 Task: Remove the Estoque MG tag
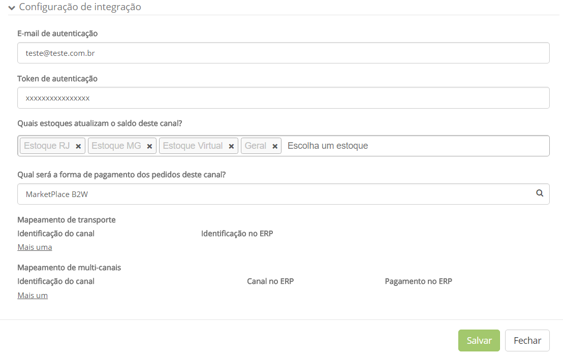[150, 146]
